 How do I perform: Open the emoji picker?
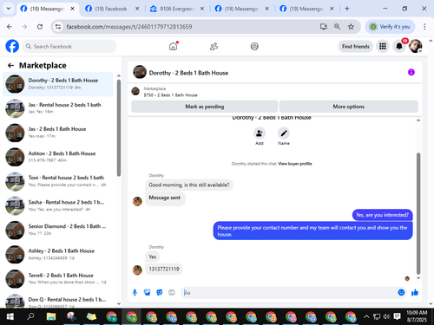[x=401, y=292]
